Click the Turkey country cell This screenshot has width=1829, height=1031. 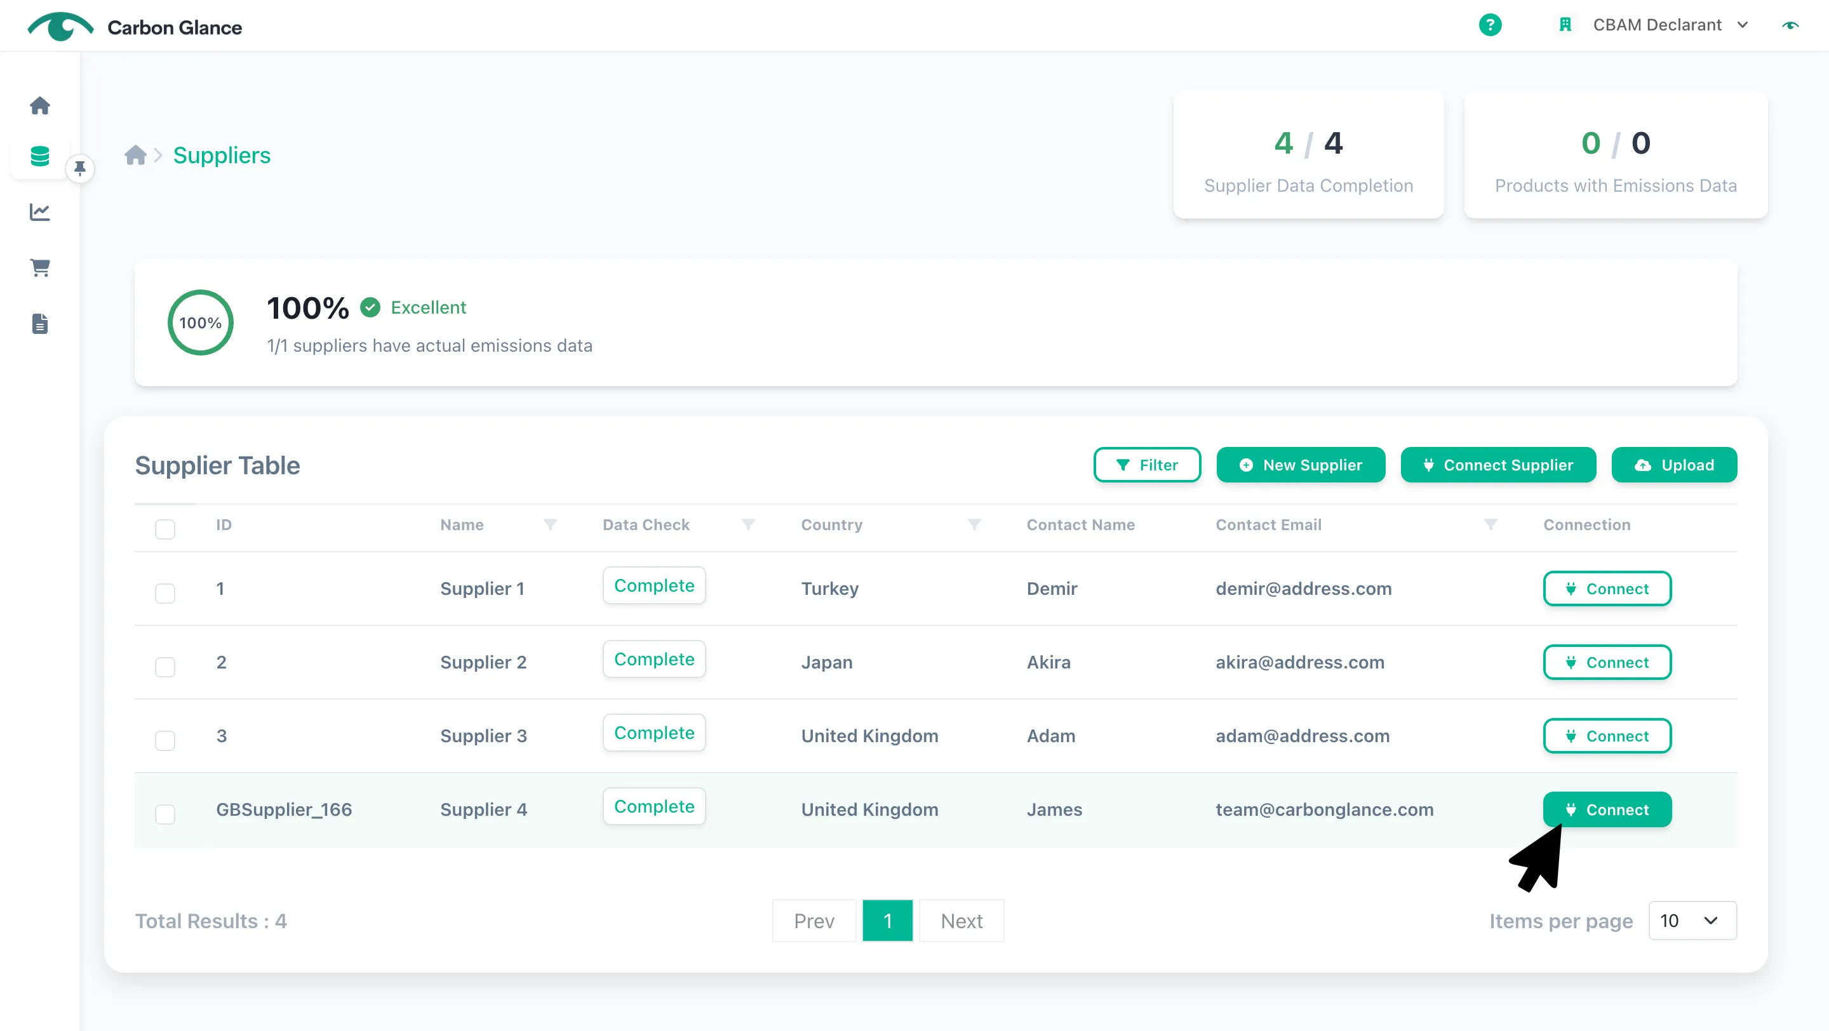pyautogui.click(x=830, y=589)
